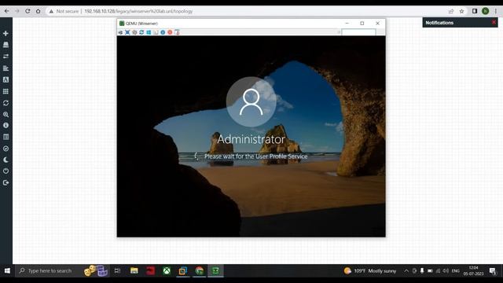The height and width of the screenshot is (283, 503).
Task: Open Xbox app from taskbar
Action: click(167, 270)
